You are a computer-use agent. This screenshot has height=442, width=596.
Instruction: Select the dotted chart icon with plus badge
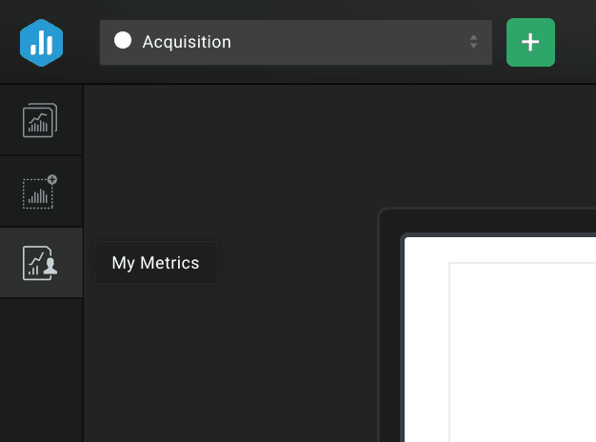pyautogui.click(x=40, y=191)
